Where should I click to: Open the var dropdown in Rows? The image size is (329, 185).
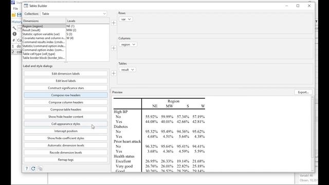(125, 20)
